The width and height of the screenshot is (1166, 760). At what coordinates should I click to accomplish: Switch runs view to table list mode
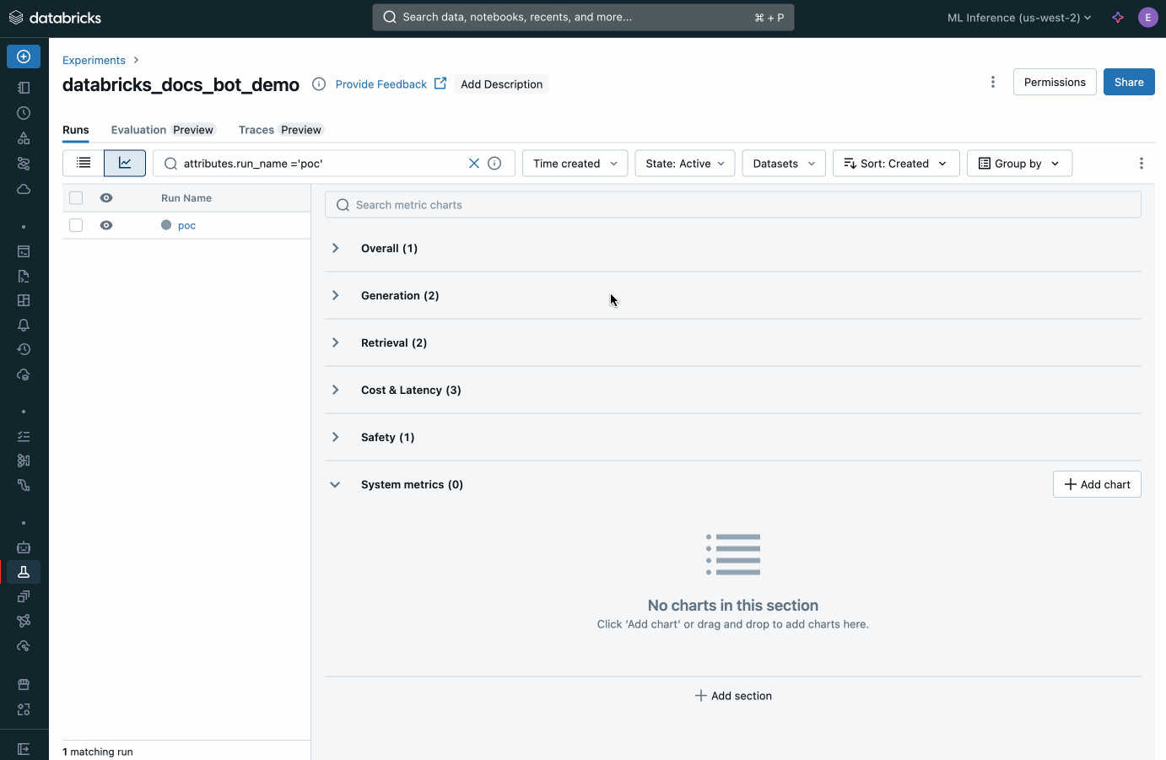tap(83, 163)
